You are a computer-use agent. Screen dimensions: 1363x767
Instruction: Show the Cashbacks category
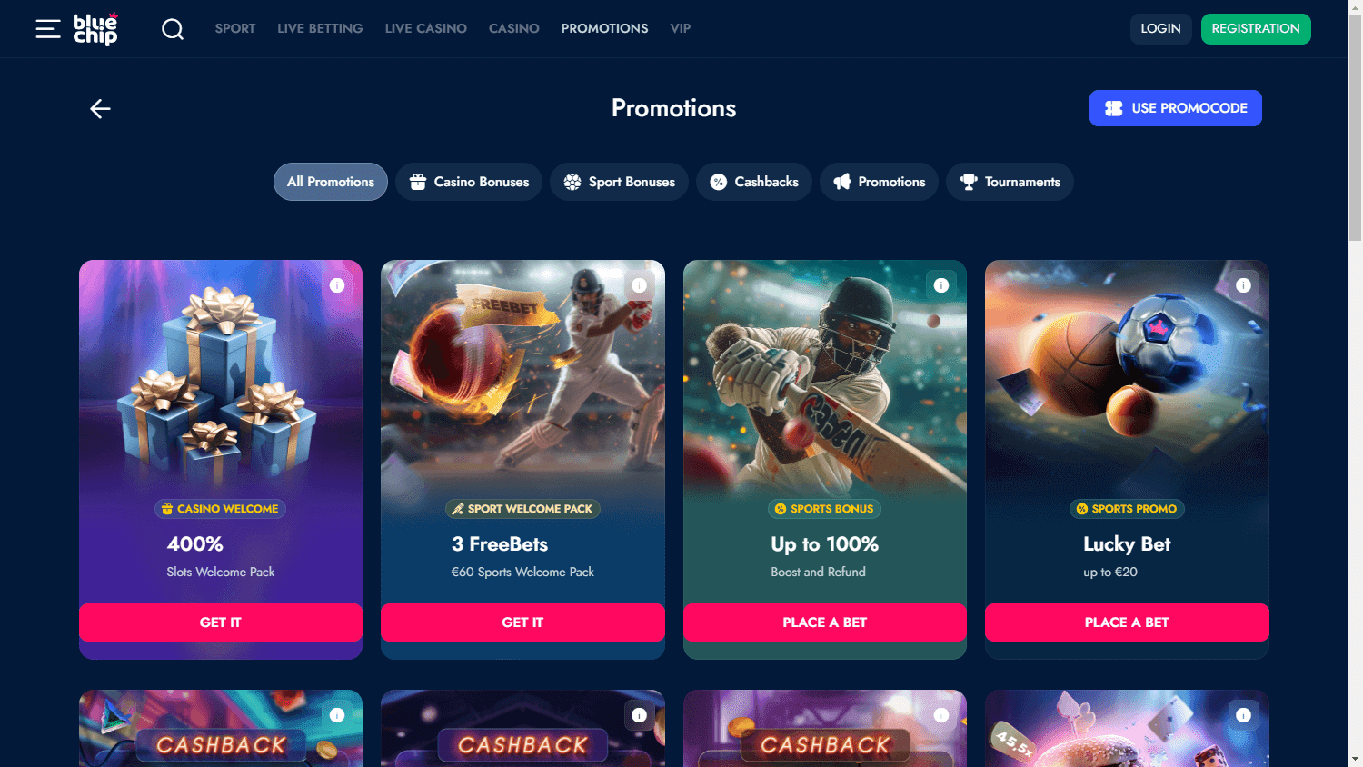[x=754, y=182]
